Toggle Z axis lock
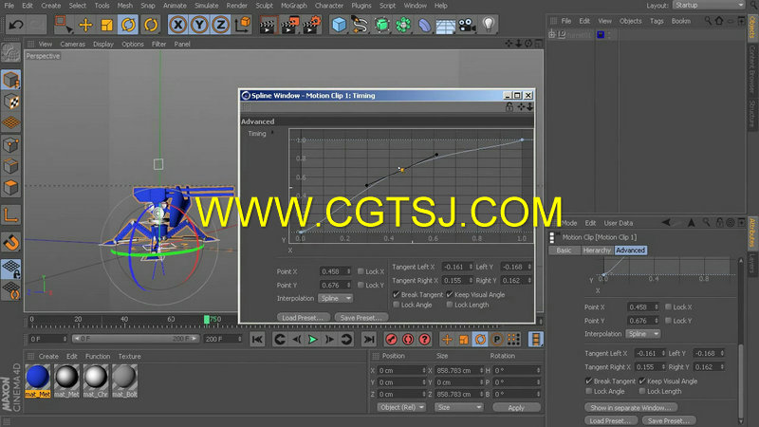This screenshot has width=759, height=427. coord(221,25)
